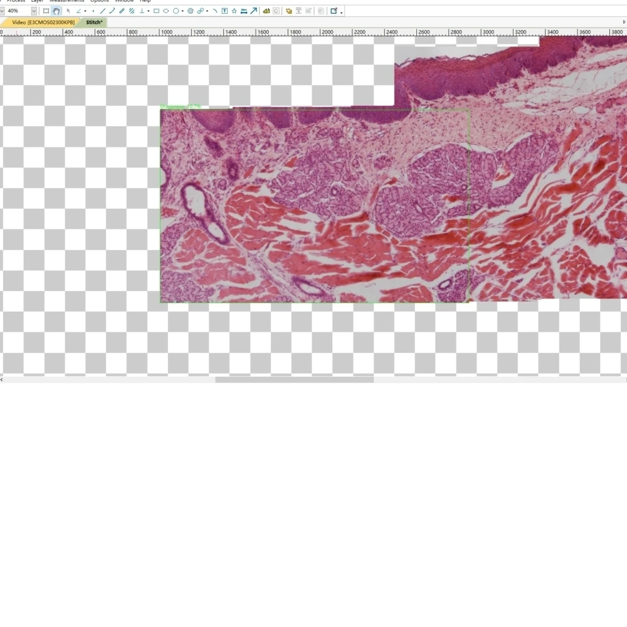Open the Options menu
Screen dimensions: 627x627
click(99, 1)
